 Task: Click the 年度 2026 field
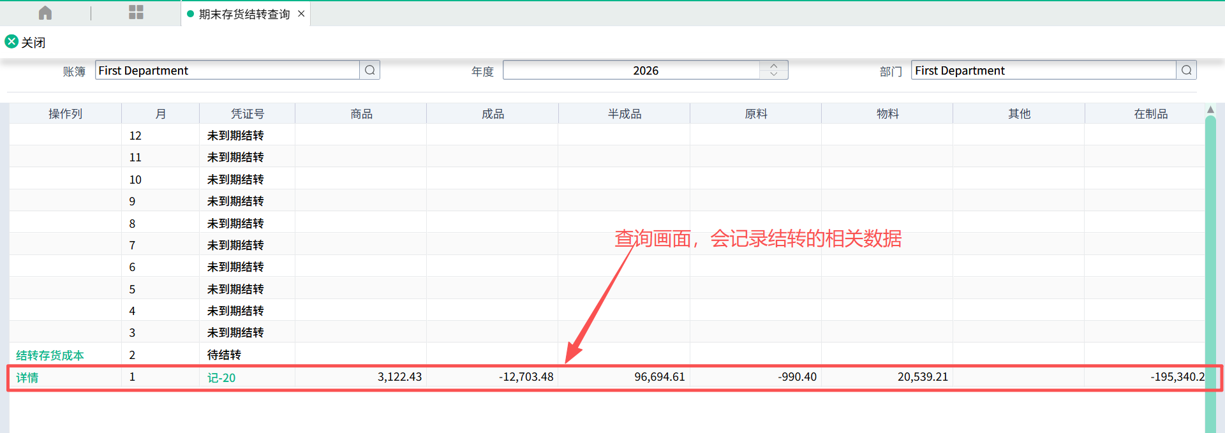632,70
